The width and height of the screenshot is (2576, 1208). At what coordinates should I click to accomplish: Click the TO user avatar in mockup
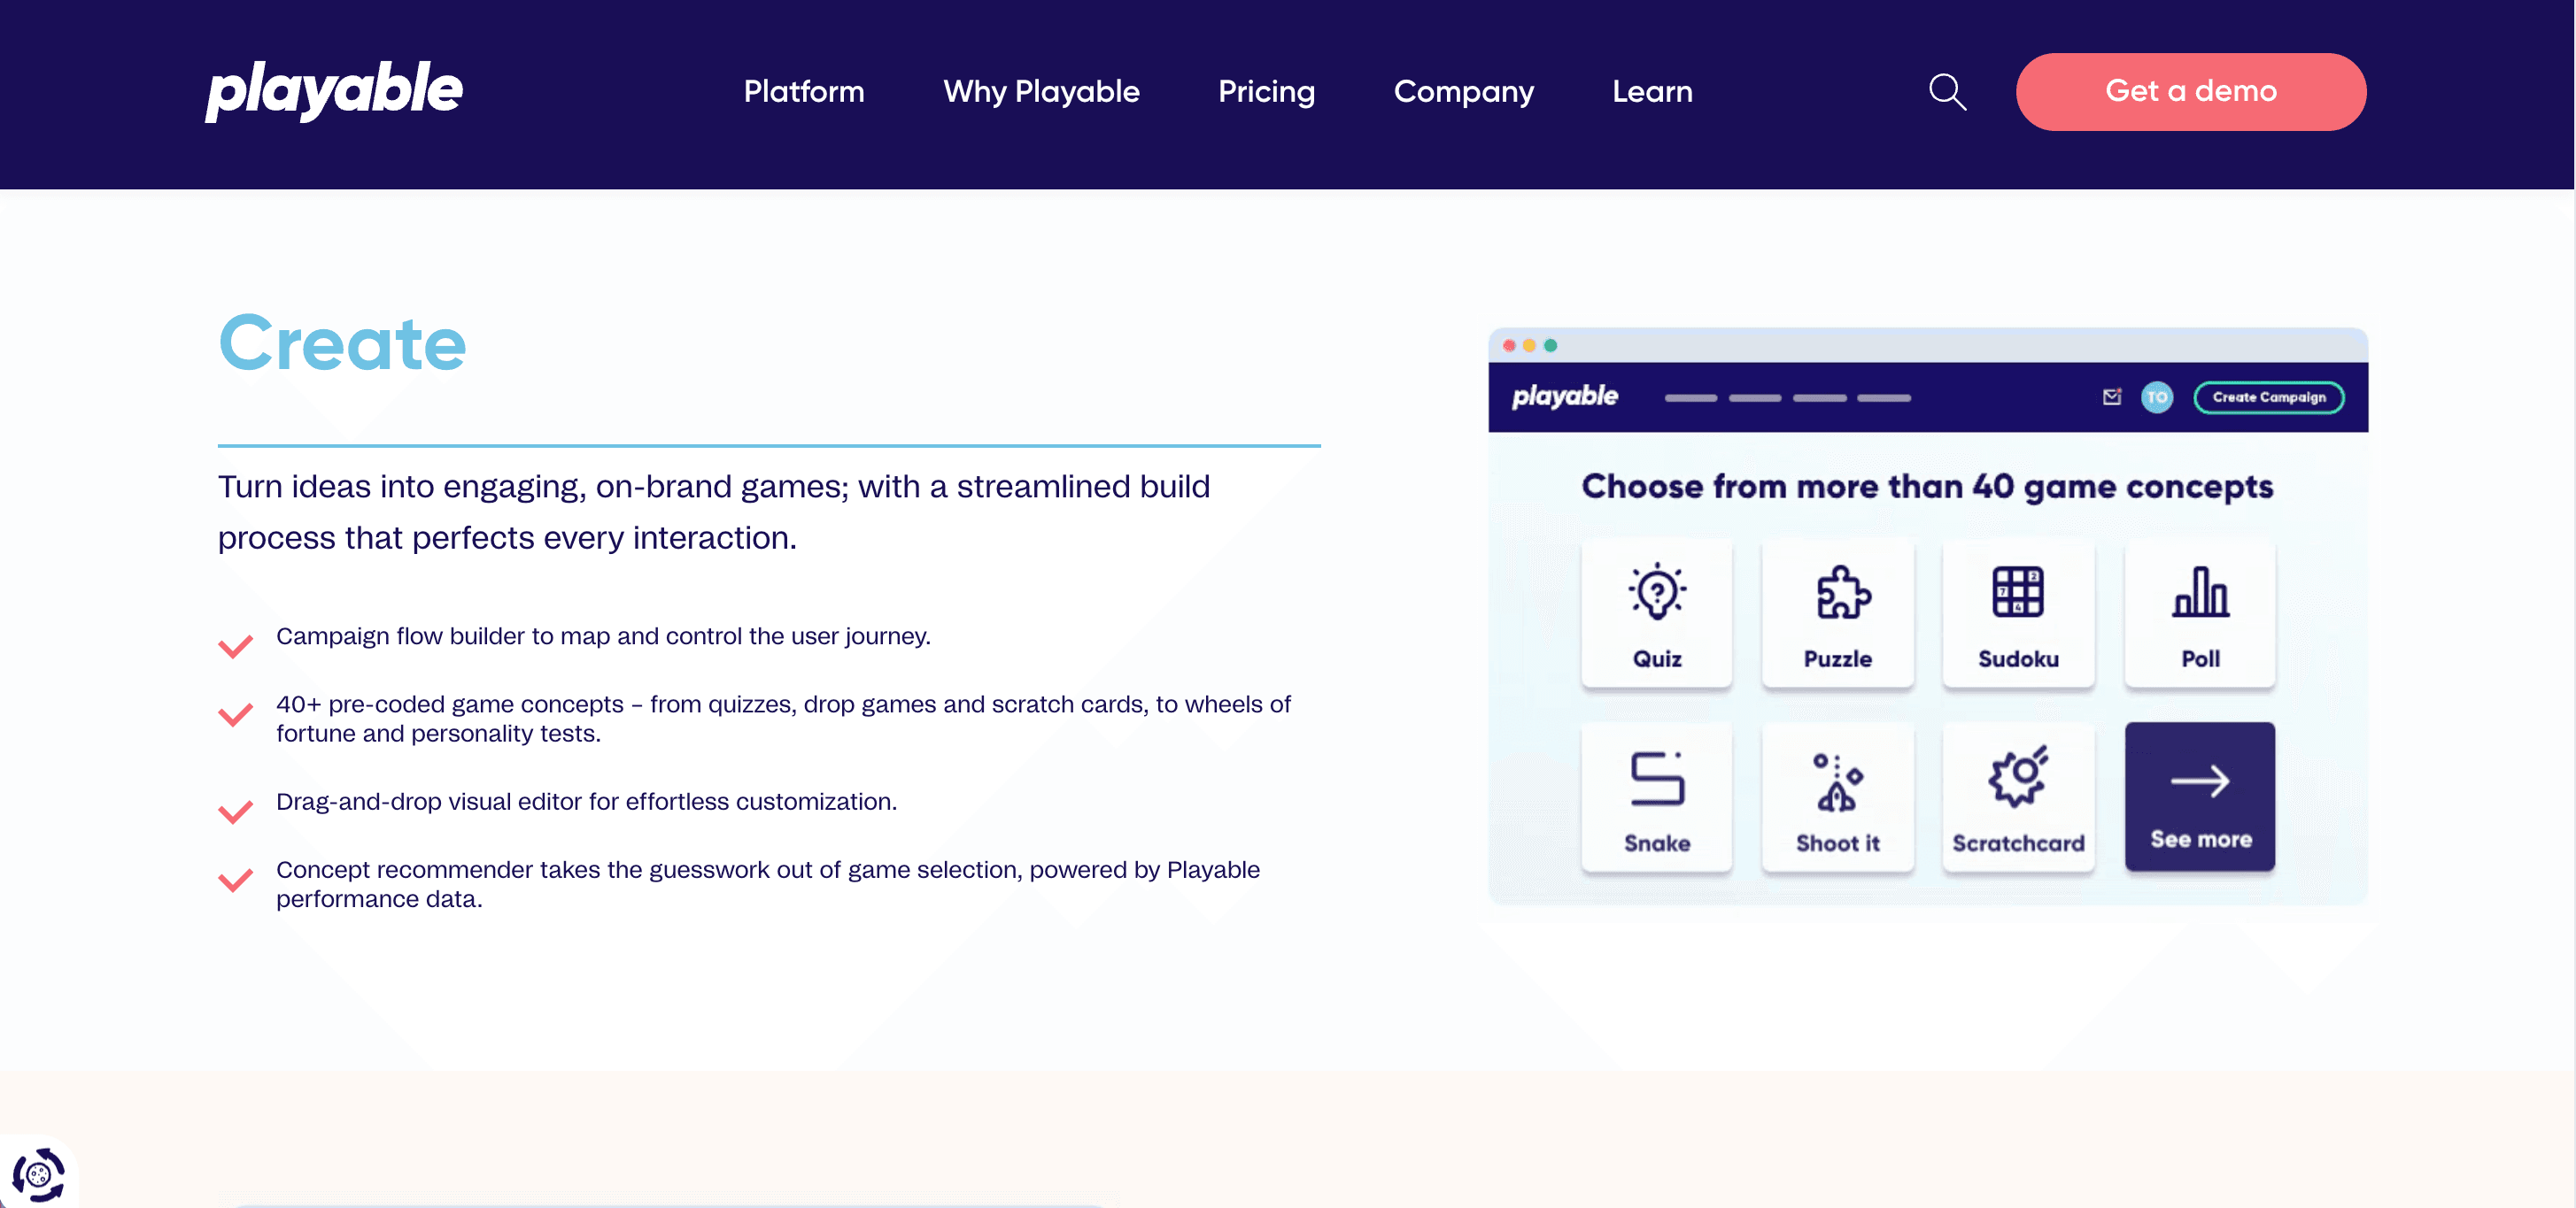2157,397
